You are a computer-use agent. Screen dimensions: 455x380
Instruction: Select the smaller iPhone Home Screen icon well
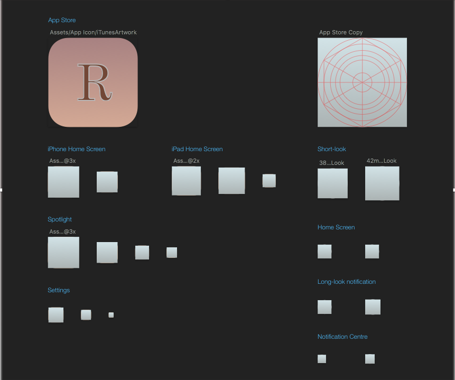[107, 181]
